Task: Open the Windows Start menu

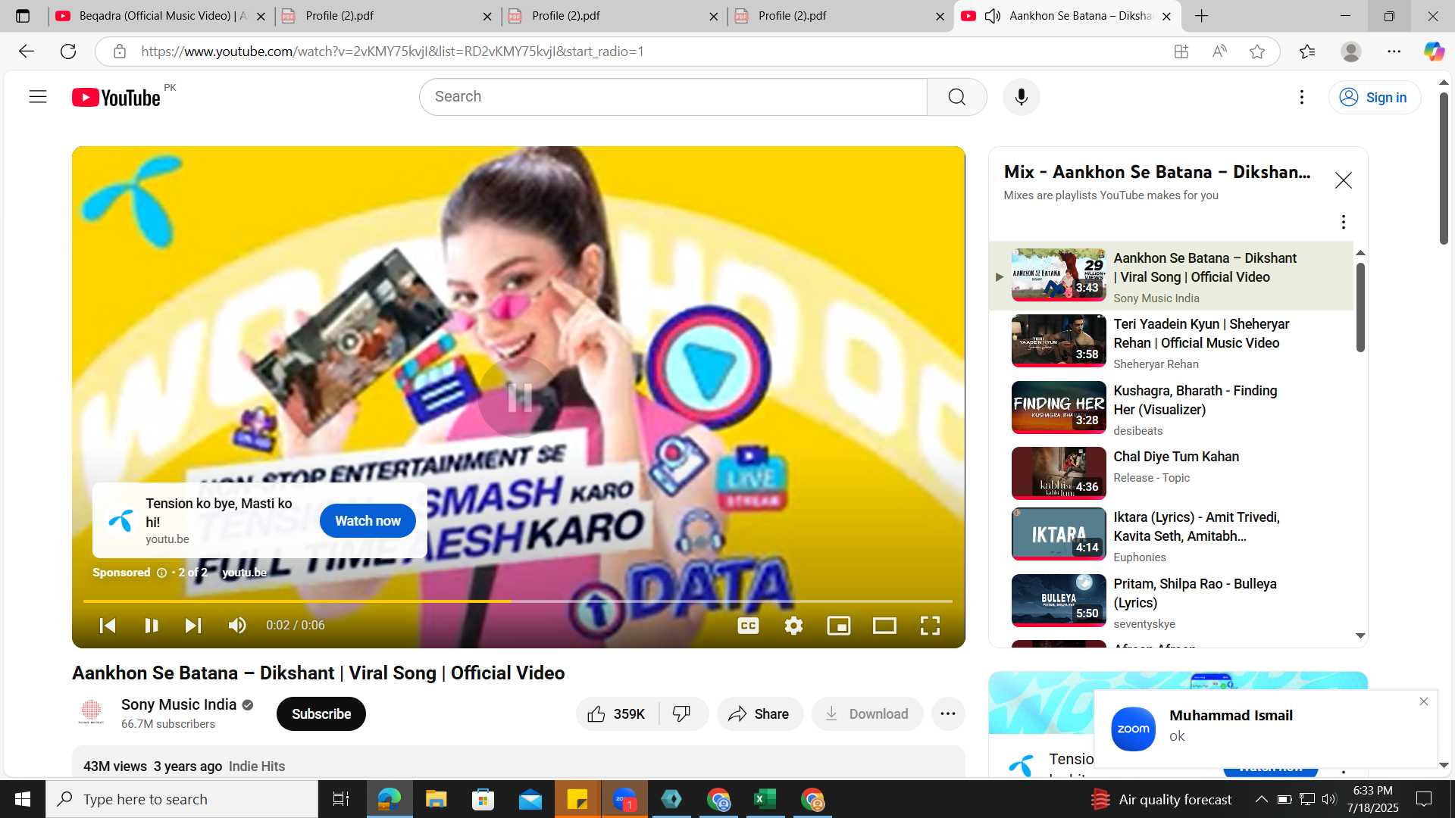Action: (x=23, y=799)
